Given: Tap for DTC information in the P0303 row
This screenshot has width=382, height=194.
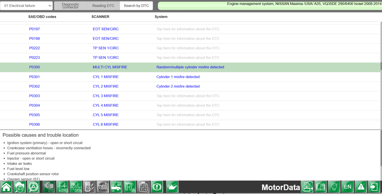Looking at the screenshot, I should 188,96.
